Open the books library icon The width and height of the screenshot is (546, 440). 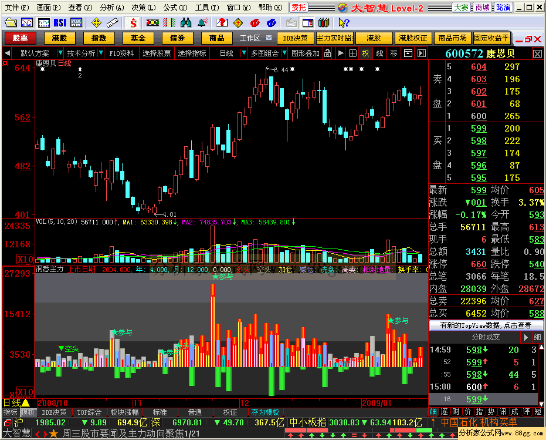(x=324, y=23)
